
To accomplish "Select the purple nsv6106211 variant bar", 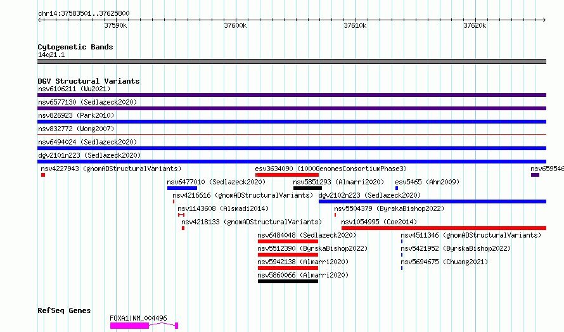I will point(292,95).
